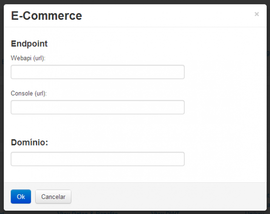Focus the Webapi (url) text field
The image size is (270, 214).
tap(97, 72)
